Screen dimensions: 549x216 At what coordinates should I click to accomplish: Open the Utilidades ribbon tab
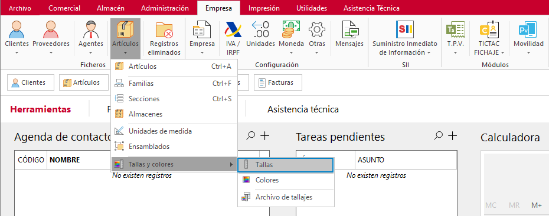point(312,8)
